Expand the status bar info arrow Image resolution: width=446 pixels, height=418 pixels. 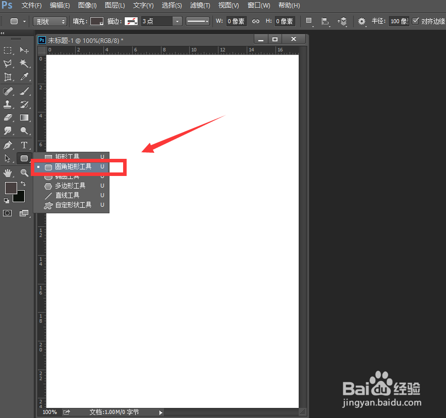point(161,412)
